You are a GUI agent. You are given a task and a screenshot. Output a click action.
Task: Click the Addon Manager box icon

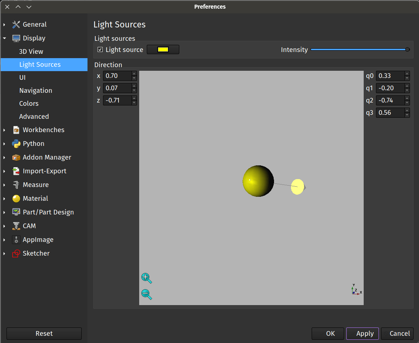tap(16, 157)
